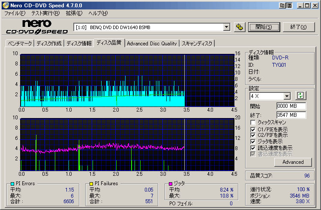The image size is (321, 210).
Task: Uncheck C1/PIEを表示 checkbox
Action: point(253,130)
